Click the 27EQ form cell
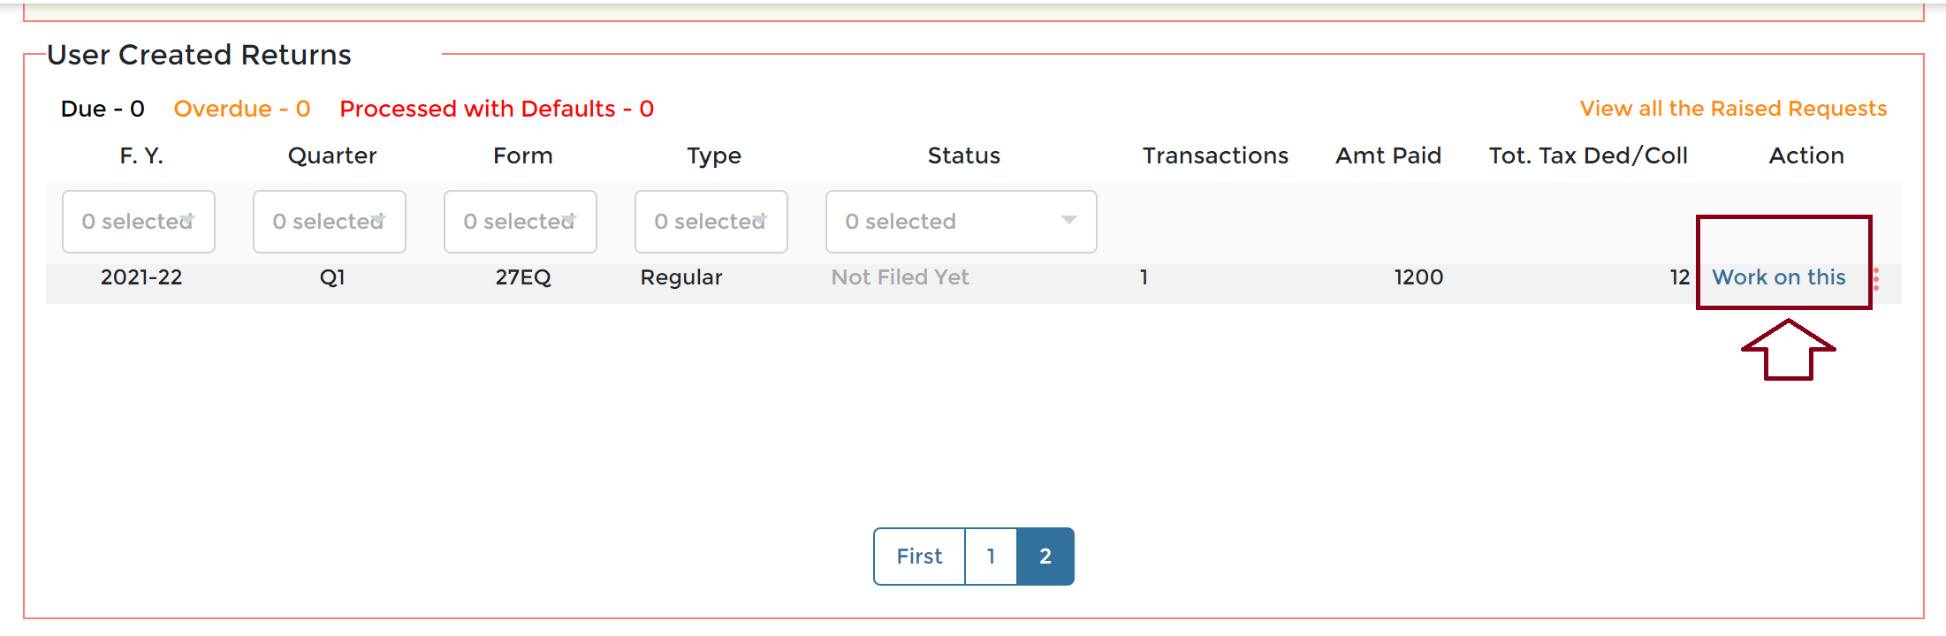This screenshot has width=1946, height=636. click(x=523, y=277)
